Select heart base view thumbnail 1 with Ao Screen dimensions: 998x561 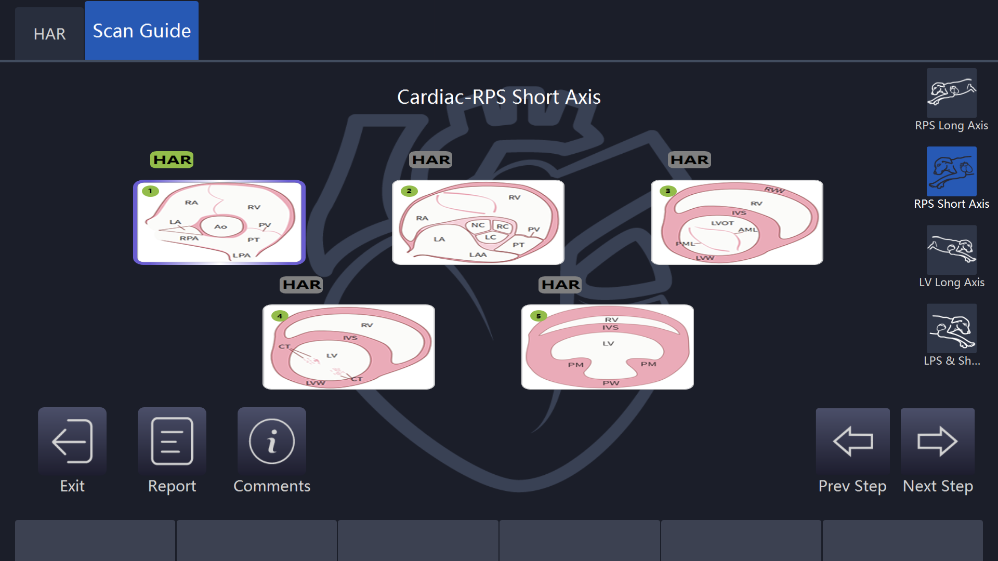point(219,222)
